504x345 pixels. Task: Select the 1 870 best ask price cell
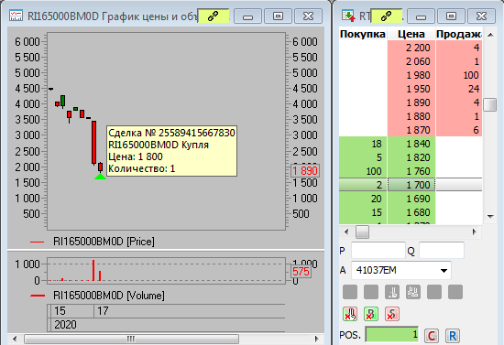[x=411, y=130]
